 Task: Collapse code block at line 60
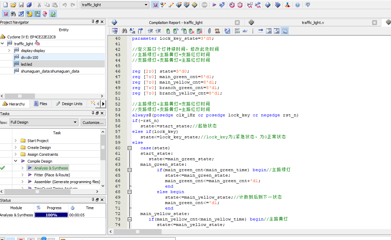[130, 148]
